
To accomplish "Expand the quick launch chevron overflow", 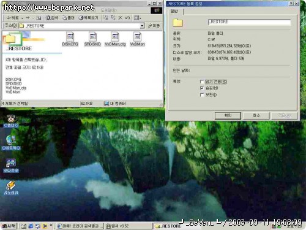I will (x=51, y=225).
